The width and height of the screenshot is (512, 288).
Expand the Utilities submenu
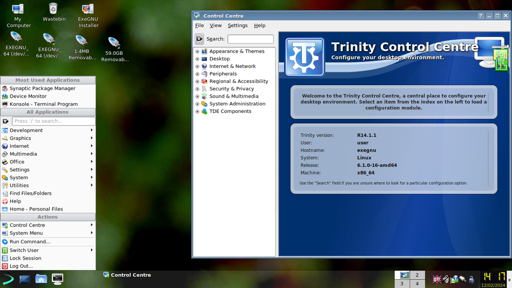pos(48,186)
